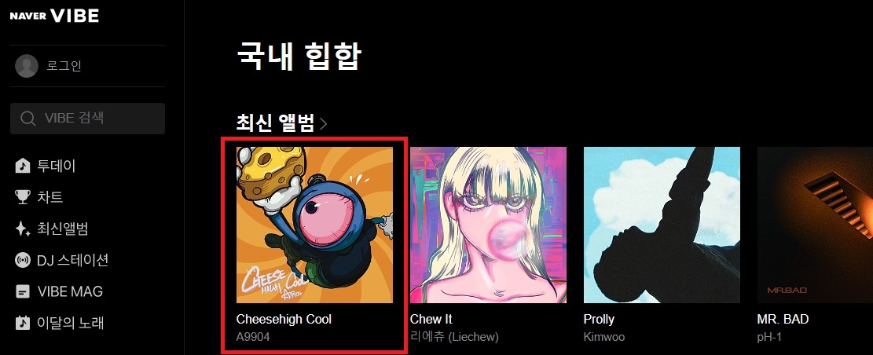Click the VIBE MAG magazine icon
Screen dimensions: 873x355
point(22,291)
